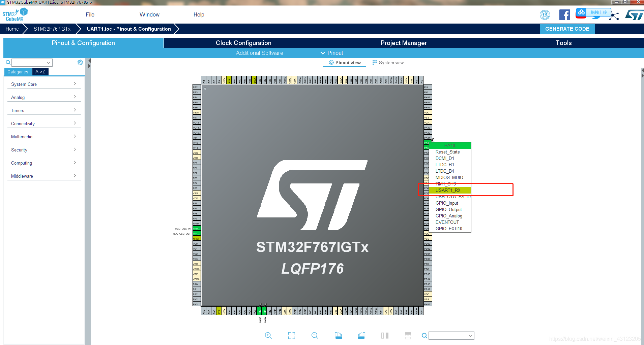Click the Baidu cloud drag-upload widget
Image resolution: width=644 pixels, height=345 pixels.
coord(593,13)
